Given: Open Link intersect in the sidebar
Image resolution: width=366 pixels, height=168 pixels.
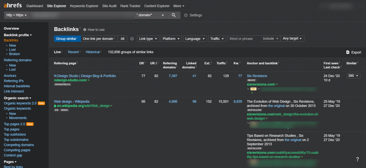Looking at the screenshot, I should click(x=14, y=91).
